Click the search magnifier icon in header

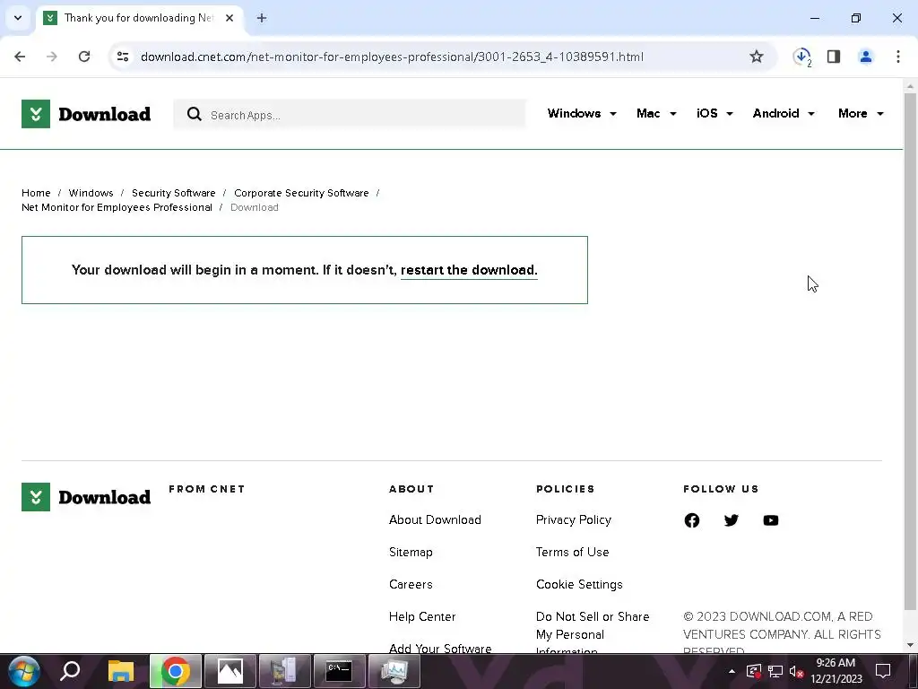click(194, 114)
